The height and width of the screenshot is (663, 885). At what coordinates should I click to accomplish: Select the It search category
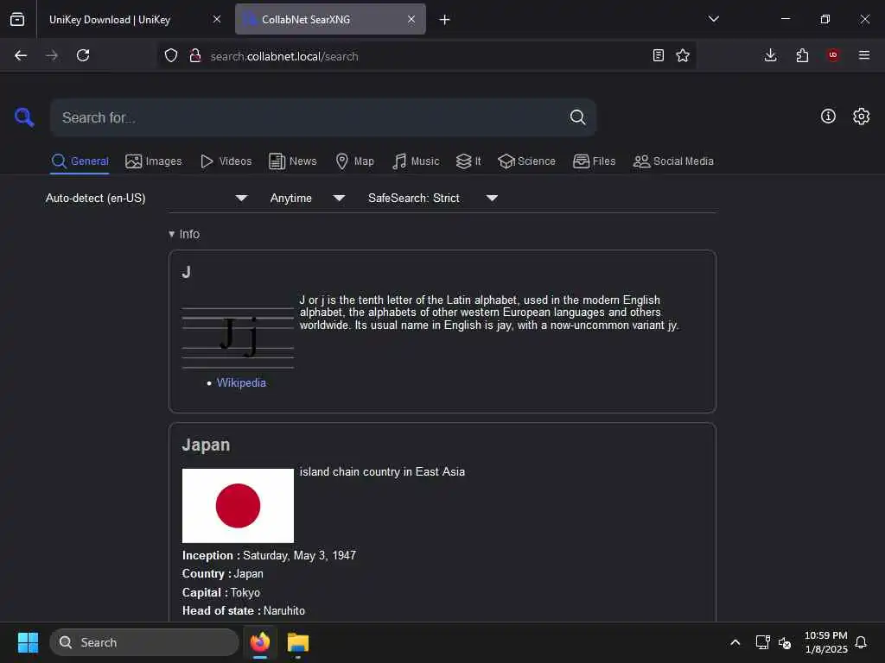pos(468,161)
